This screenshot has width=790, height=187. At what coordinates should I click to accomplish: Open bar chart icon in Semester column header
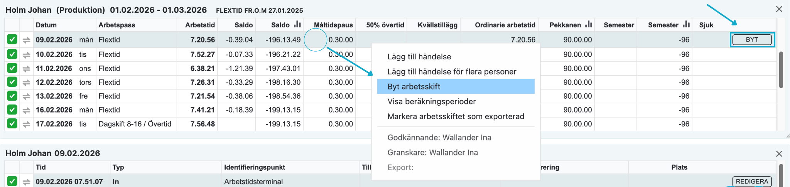[x=686, y=24]
